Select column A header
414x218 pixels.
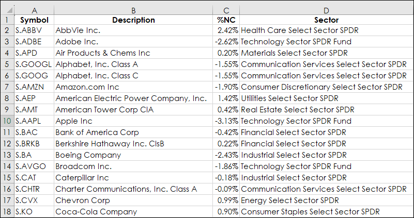click(x=34, y=10)
